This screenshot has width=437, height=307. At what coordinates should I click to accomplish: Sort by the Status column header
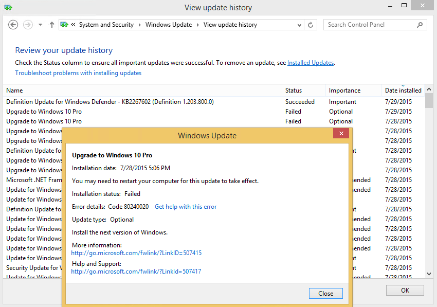pos(304,91)
